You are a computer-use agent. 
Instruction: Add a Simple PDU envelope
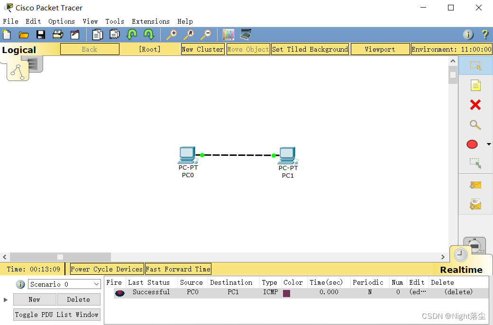[475, 185]
